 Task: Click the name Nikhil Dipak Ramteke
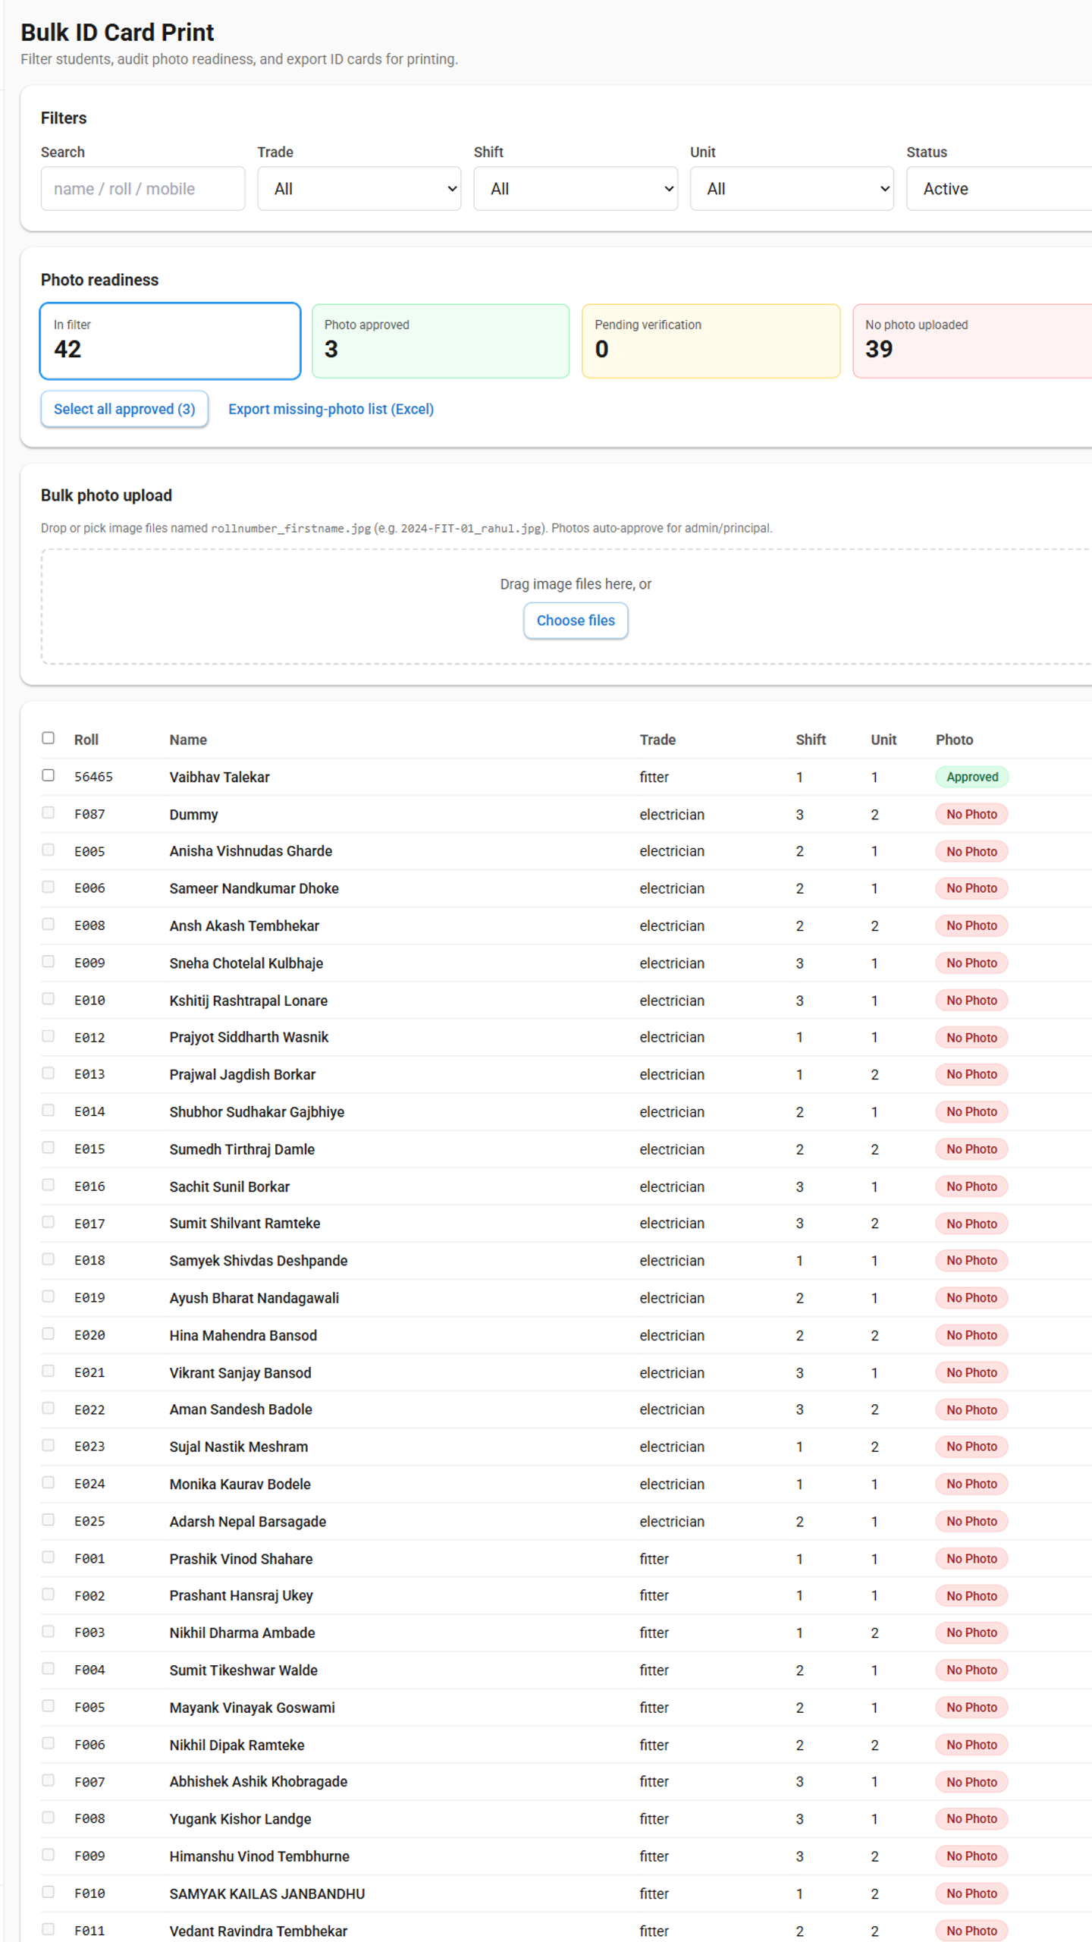[x=237, y=1745]
